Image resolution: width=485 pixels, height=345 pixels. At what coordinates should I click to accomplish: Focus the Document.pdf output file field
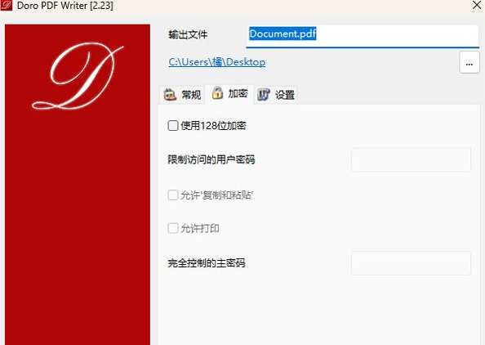[363, 35]
